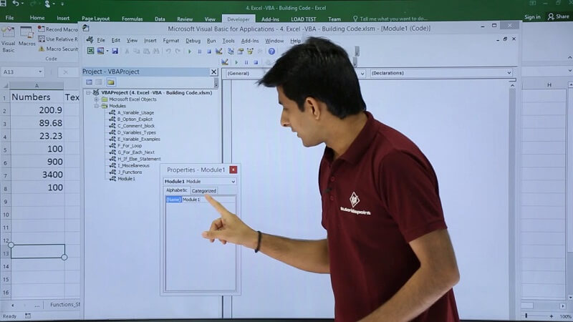
Task: Open Help via the blue question mark icon
Action: (271, 52)
